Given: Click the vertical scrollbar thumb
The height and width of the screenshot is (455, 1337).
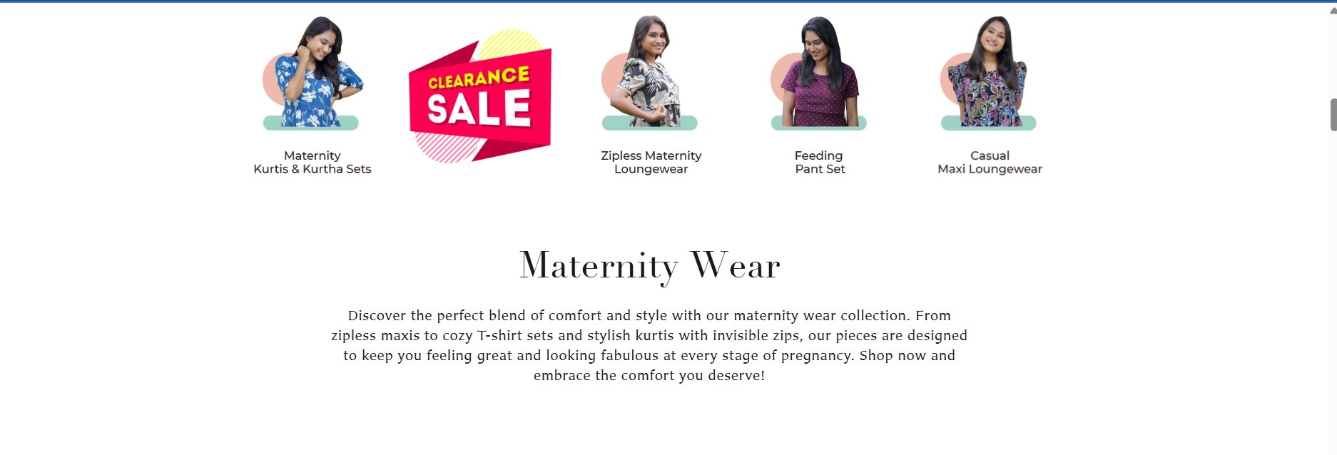Looking at the screenshot, I should 1333,115.
